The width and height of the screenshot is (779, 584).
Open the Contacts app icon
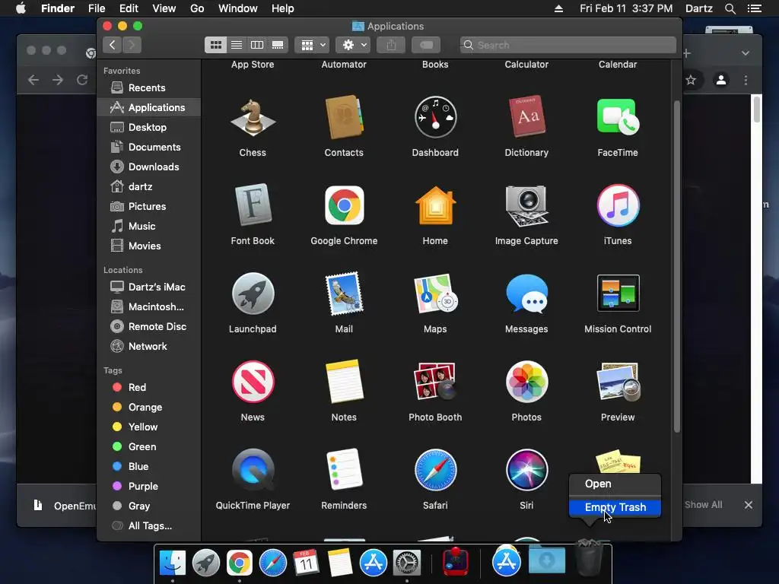344,118
